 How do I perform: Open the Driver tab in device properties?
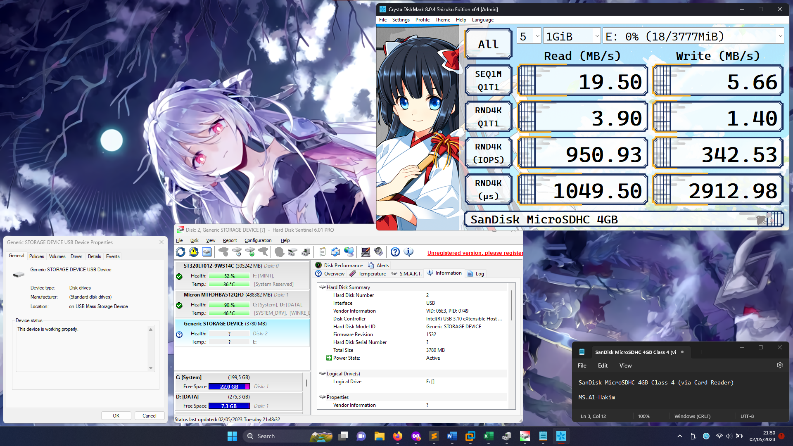pos(76,256)
